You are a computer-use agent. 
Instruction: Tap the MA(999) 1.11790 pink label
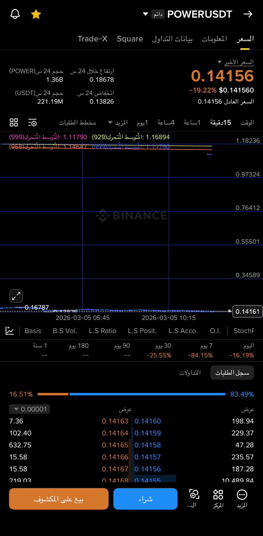[x=48, y=137]
